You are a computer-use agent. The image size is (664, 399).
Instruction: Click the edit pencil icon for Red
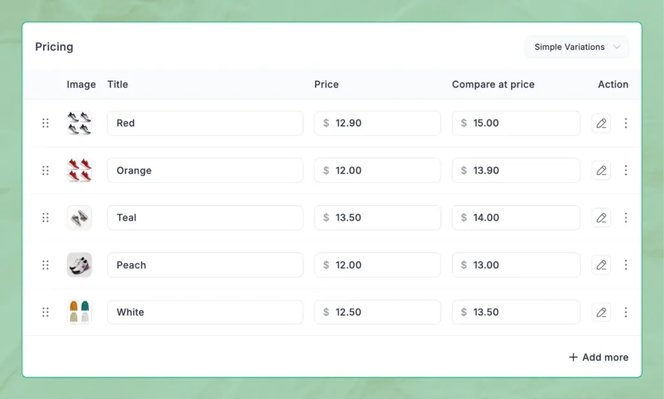601,123
